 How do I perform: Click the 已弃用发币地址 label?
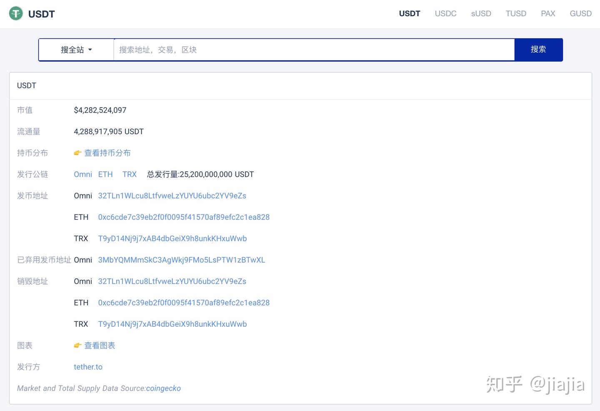point(44,260)
